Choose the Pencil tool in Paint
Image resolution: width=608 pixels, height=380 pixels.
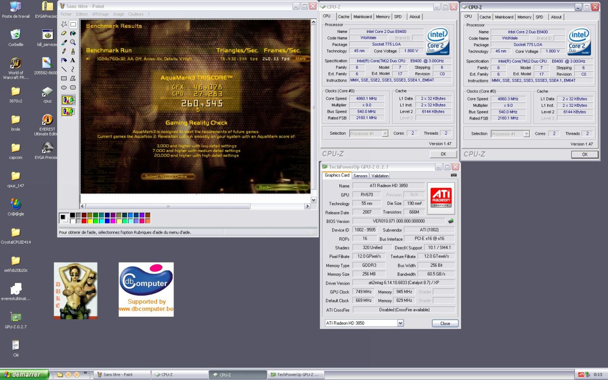coord(64,51)
